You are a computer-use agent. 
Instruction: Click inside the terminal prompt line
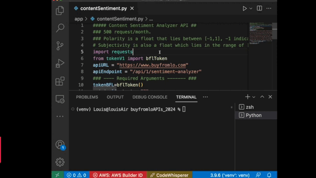tap(131, 109)
